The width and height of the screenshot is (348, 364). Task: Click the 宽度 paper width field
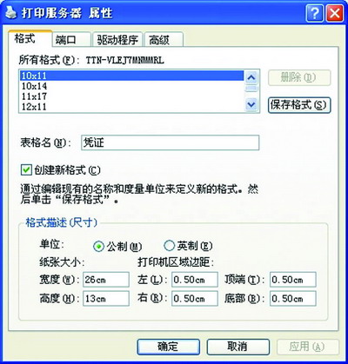(106, 280)
